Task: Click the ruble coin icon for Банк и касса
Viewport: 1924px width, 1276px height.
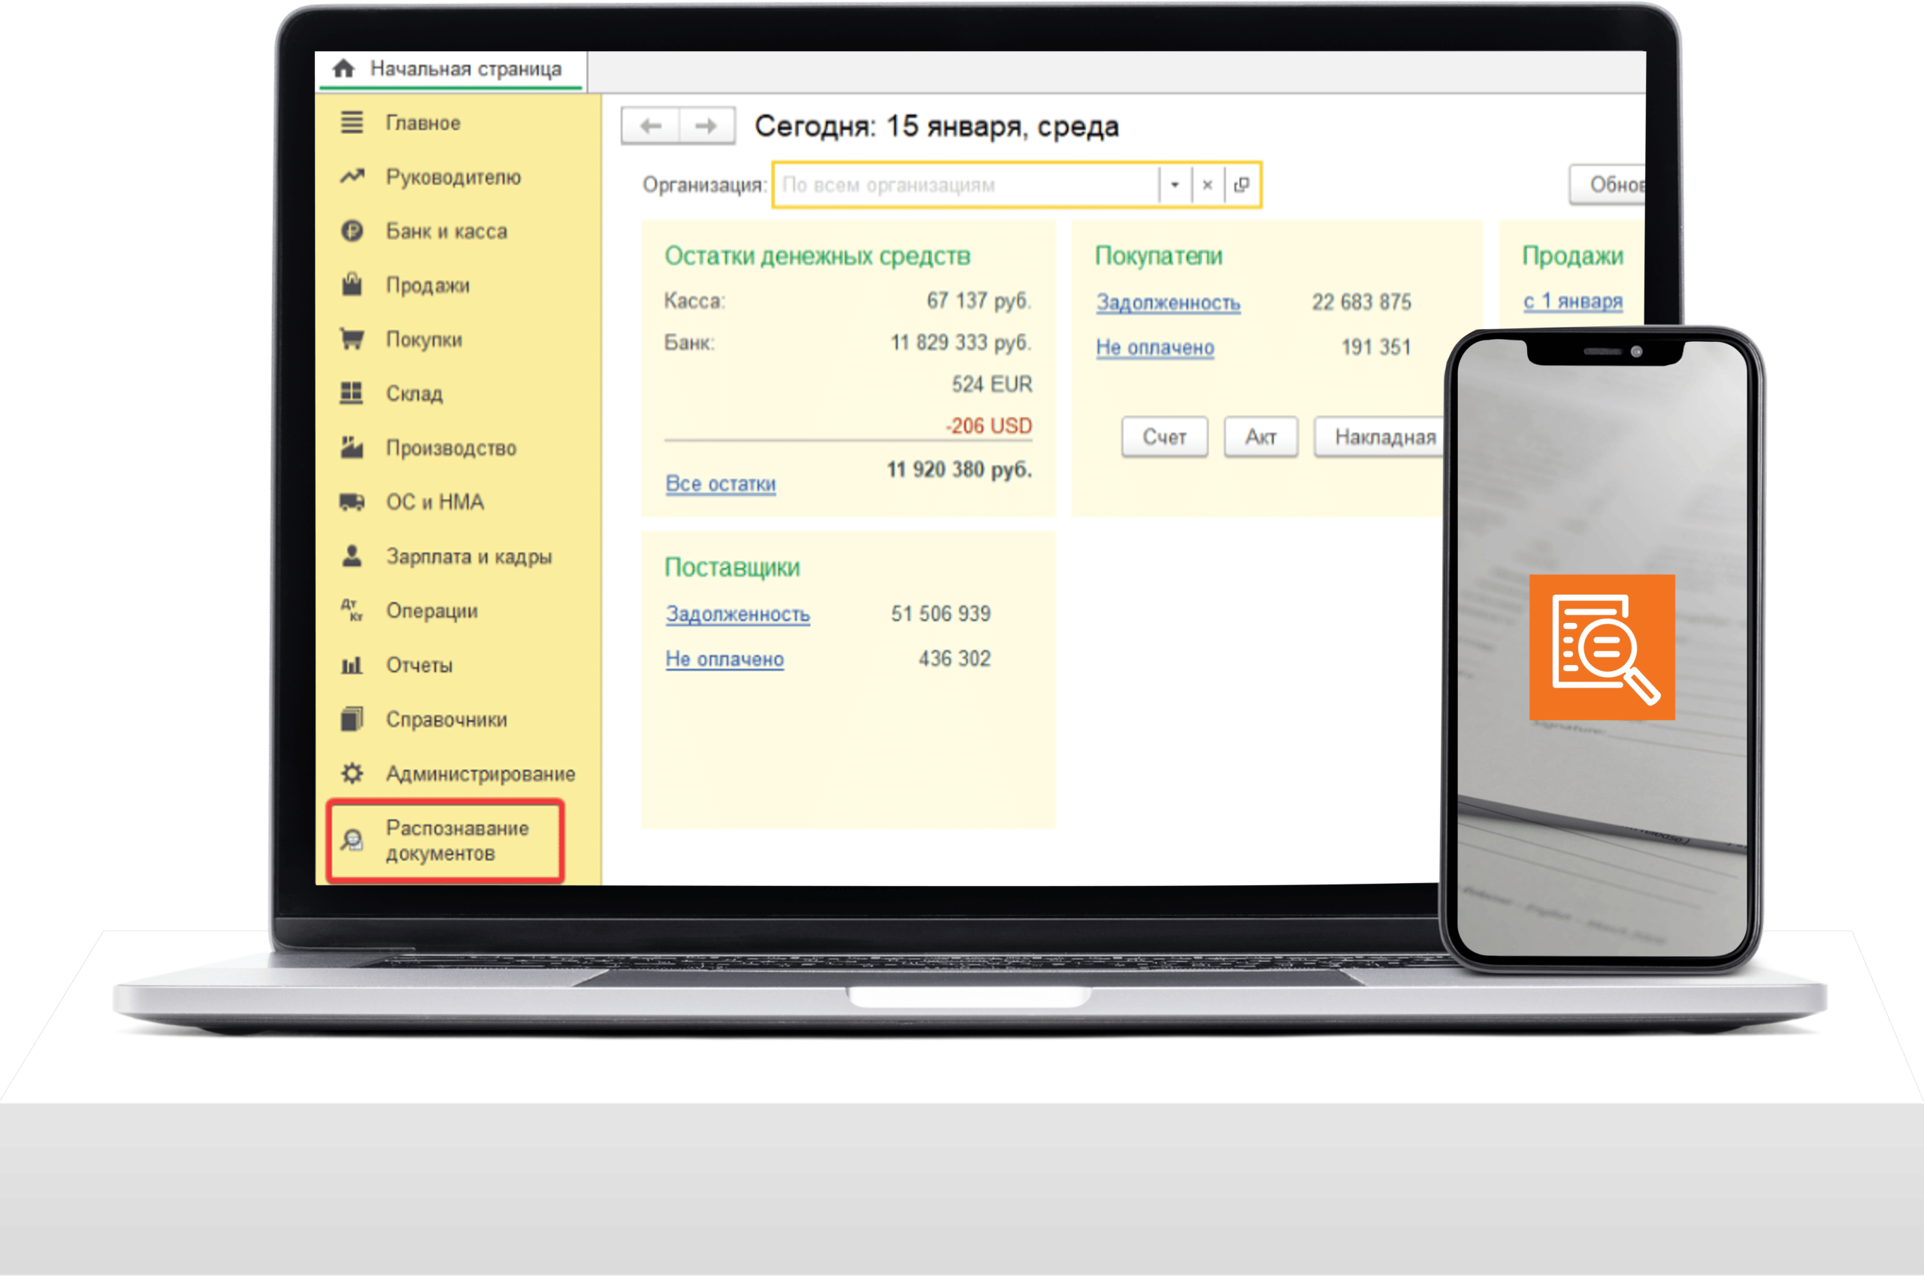Action: point(352,231)
